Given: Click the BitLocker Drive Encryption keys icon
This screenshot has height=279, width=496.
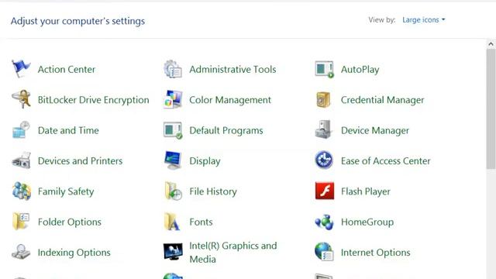Looking at the screenshot, I should point(21,99).
